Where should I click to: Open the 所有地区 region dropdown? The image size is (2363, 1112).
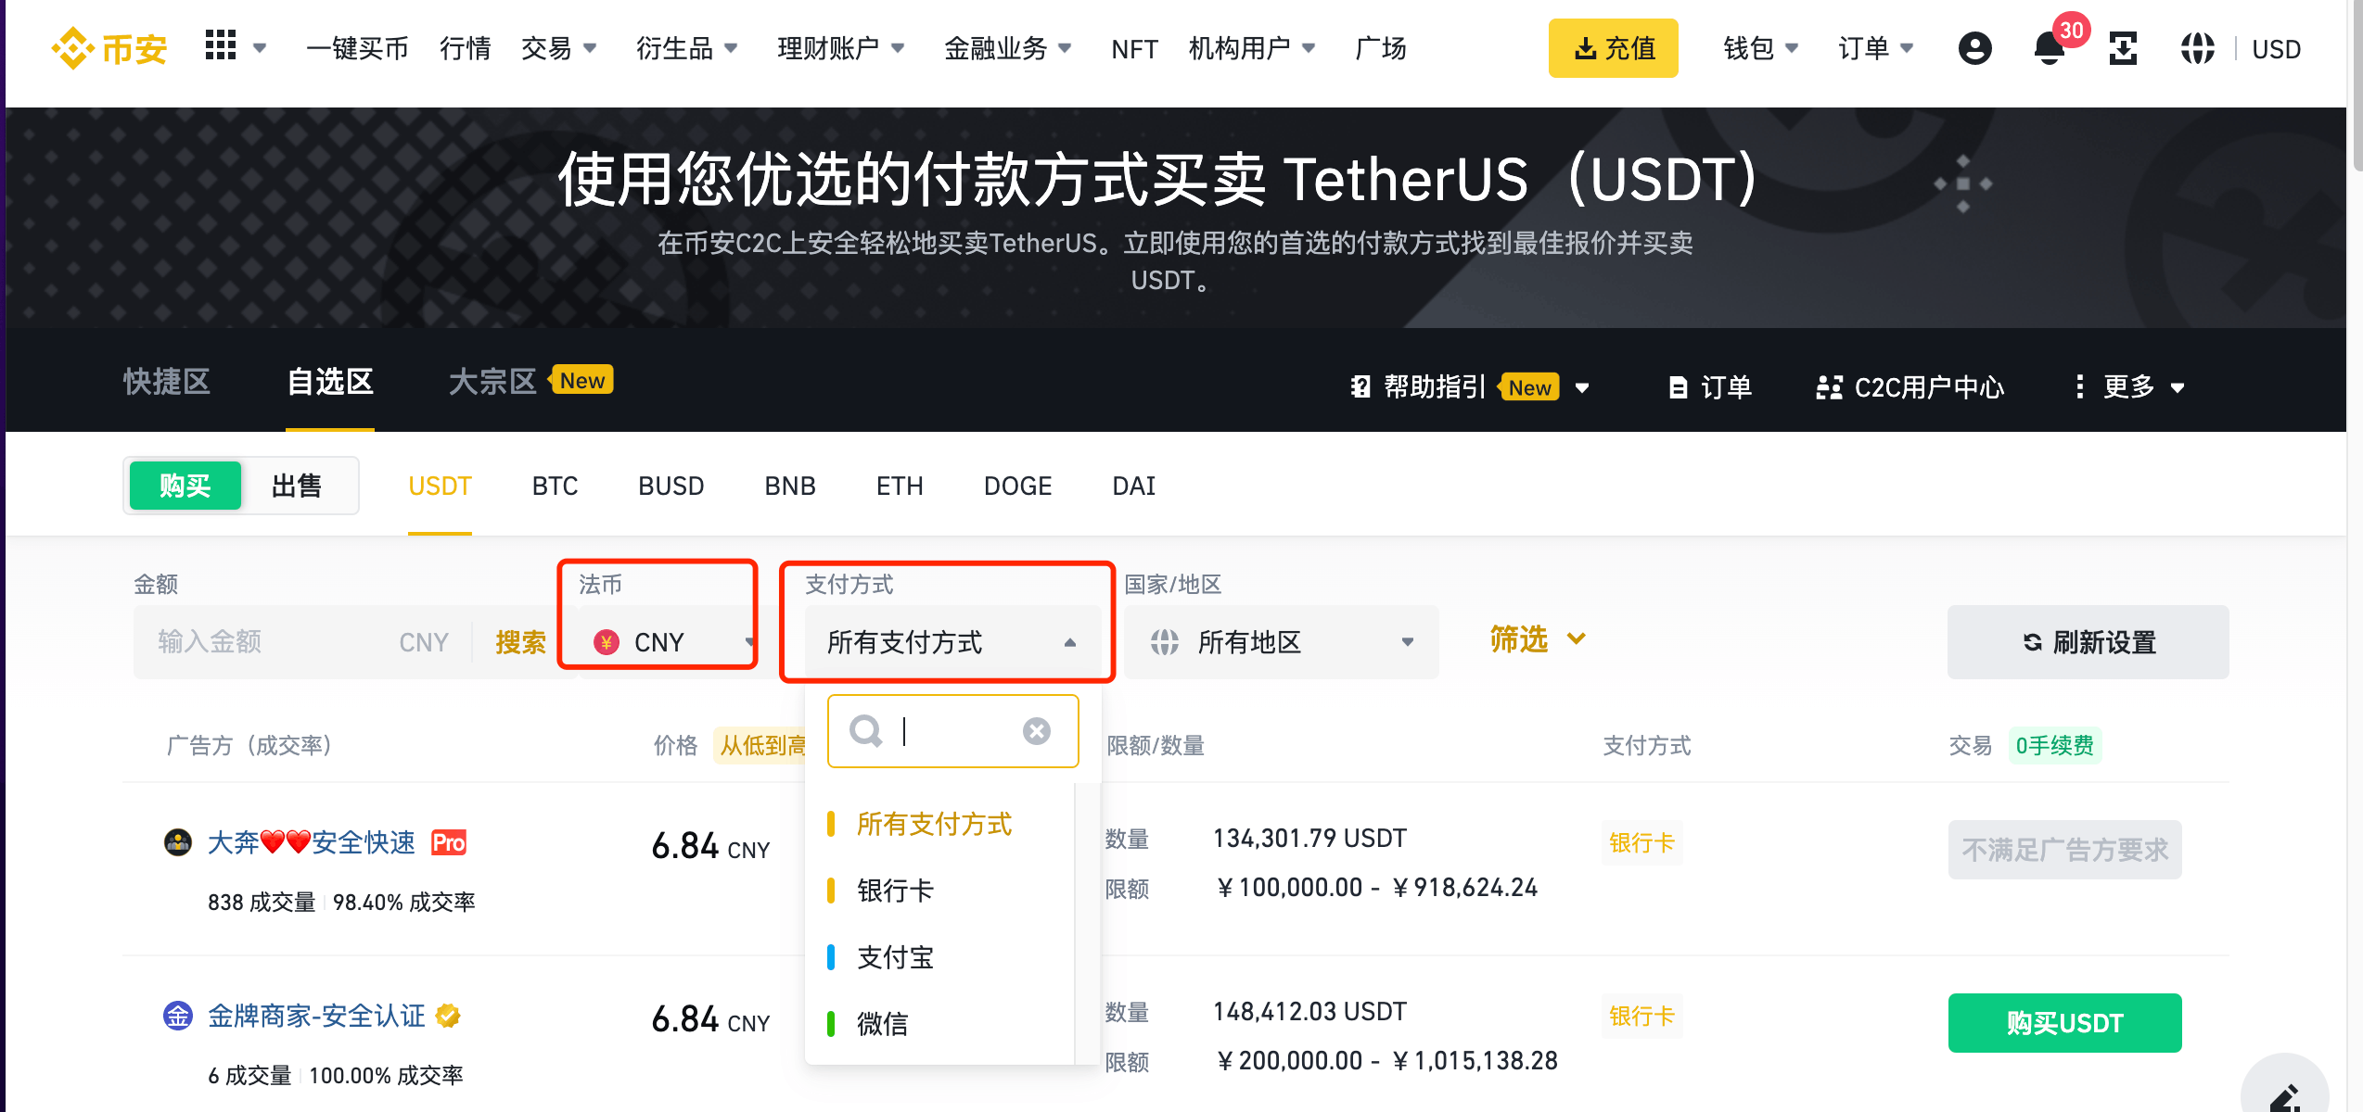pos(1280,642)
